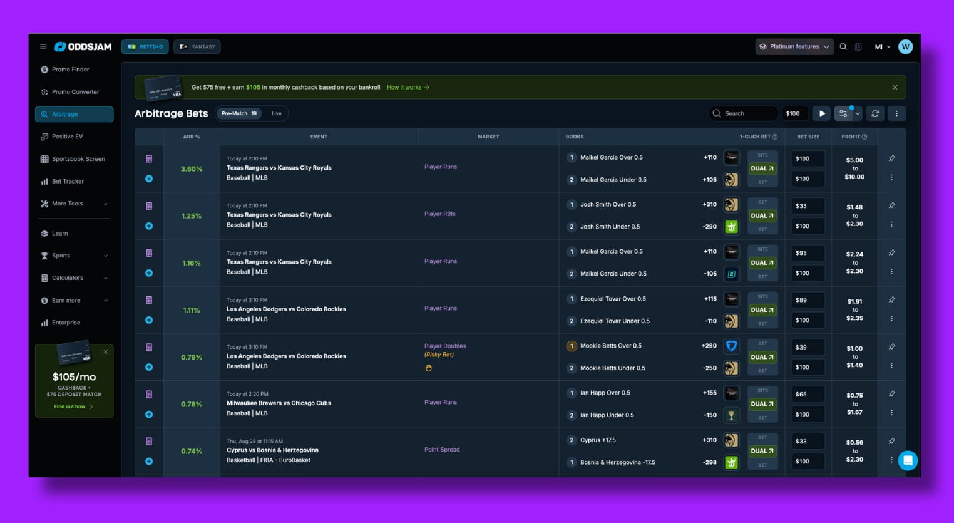Click sportsbook logo for Maikel Garcia Under -105
Screen dimensions: 954x523
(731, 274)
